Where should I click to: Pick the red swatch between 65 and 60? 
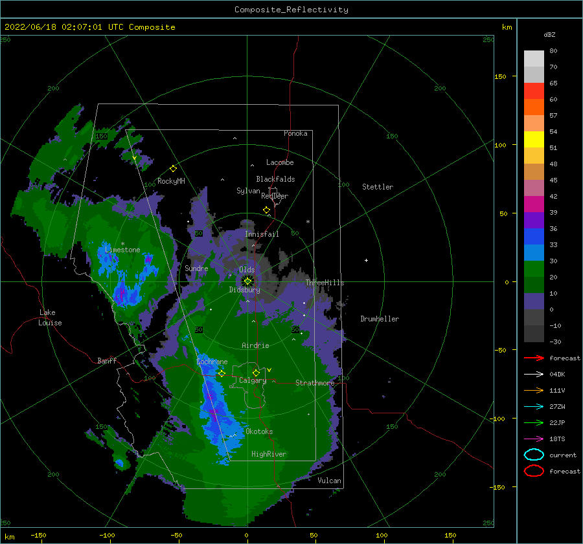[x=534, y=91]
